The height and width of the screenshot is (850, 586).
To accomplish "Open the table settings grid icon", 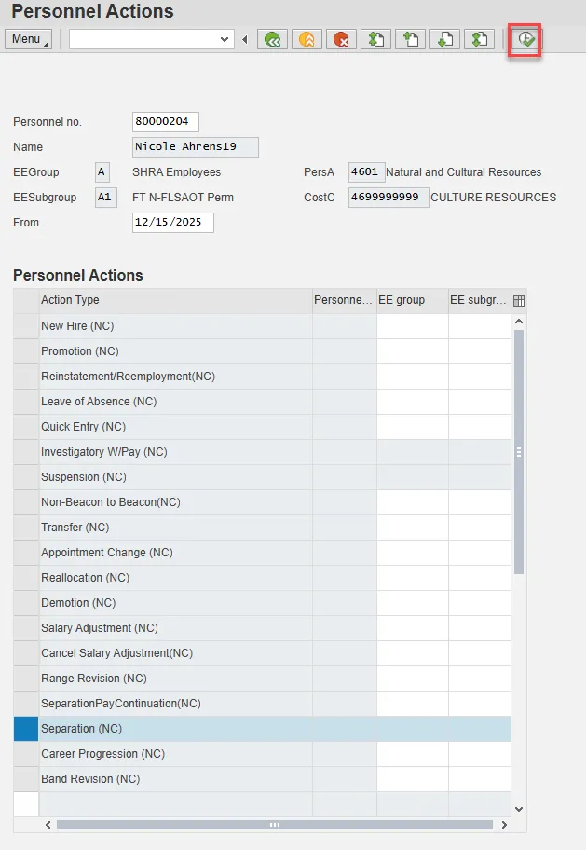I will (519, 300).
